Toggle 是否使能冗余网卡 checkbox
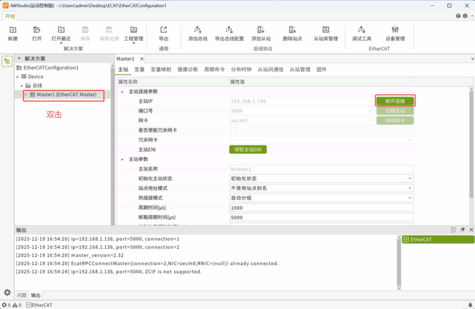Screen dimensions: 475x309 [233, 130]
